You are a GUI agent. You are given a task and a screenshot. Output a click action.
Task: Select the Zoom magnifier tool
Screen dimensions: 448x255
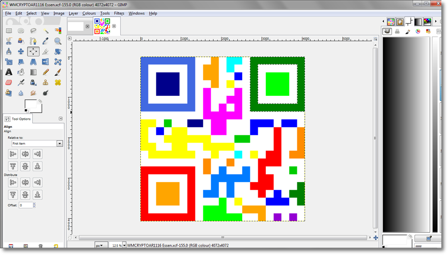pos(58,41)
